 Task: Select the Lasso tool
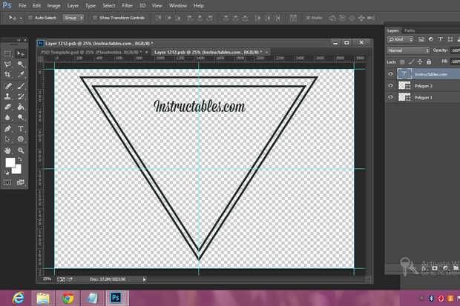[8, 64]
